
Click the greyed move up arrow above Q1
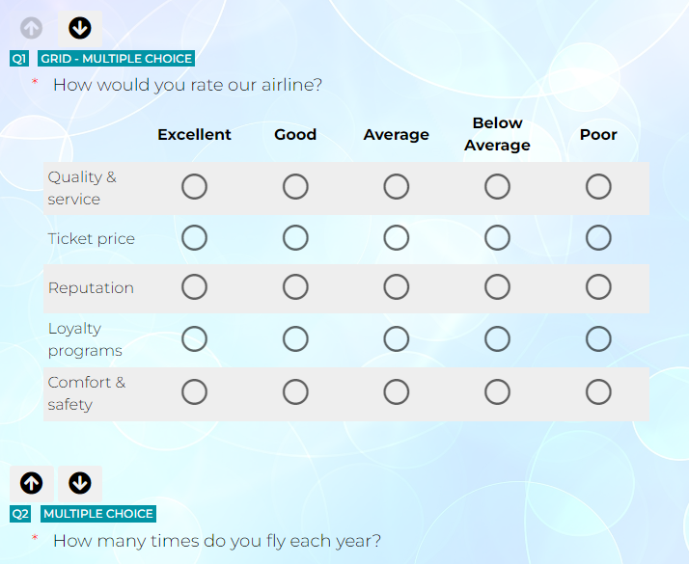click(x=31, y=29)
